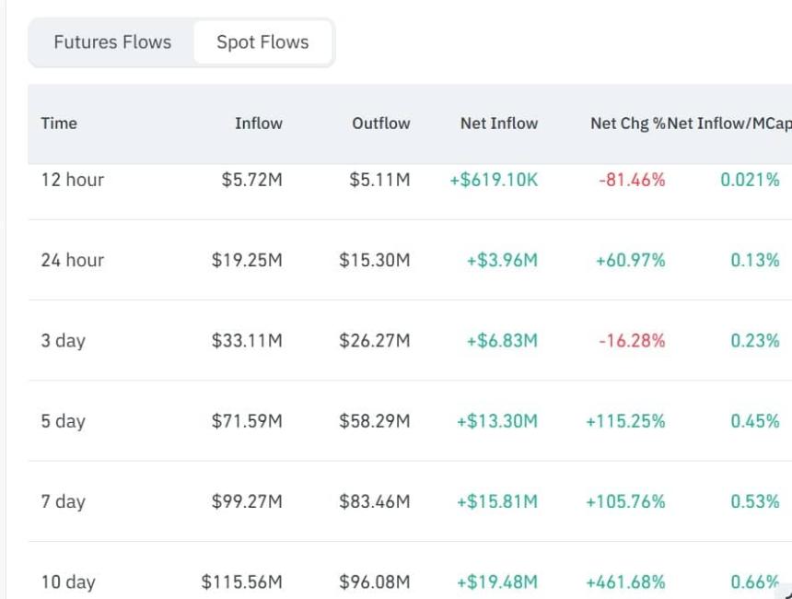Switch to the Futures Flows tab

click(x=112, y=42)
